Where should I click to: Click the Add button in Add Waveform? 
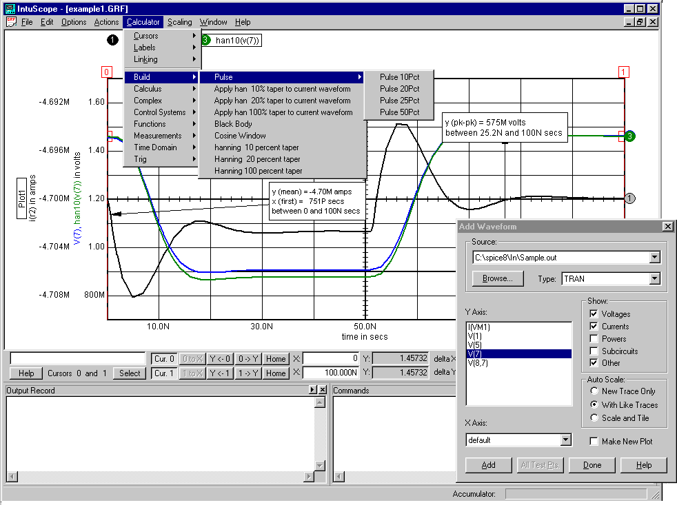point(489,465)
